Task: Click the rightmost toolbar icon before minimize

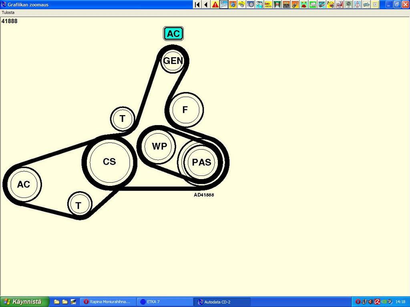Action: point(375,4)
